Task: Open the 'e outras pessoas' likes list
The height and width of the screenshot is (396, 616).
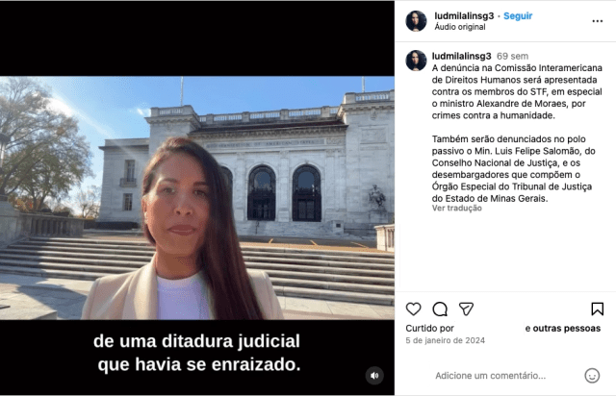Action: [562, 328]
